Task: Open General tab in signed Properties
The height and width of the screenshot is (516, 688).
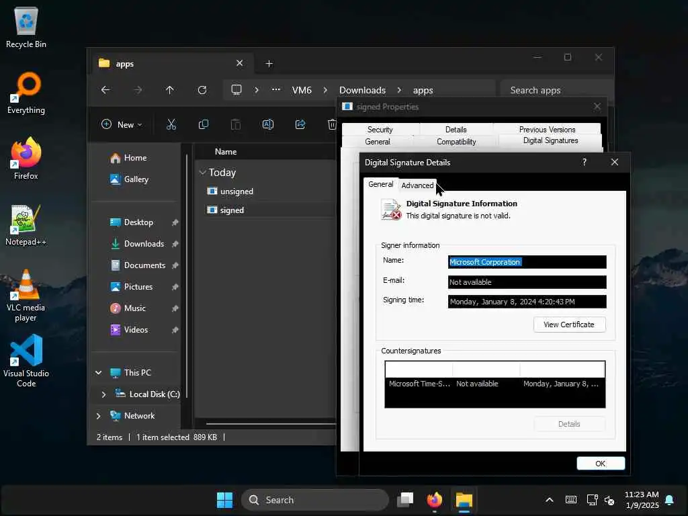Action: pos(378,142)
